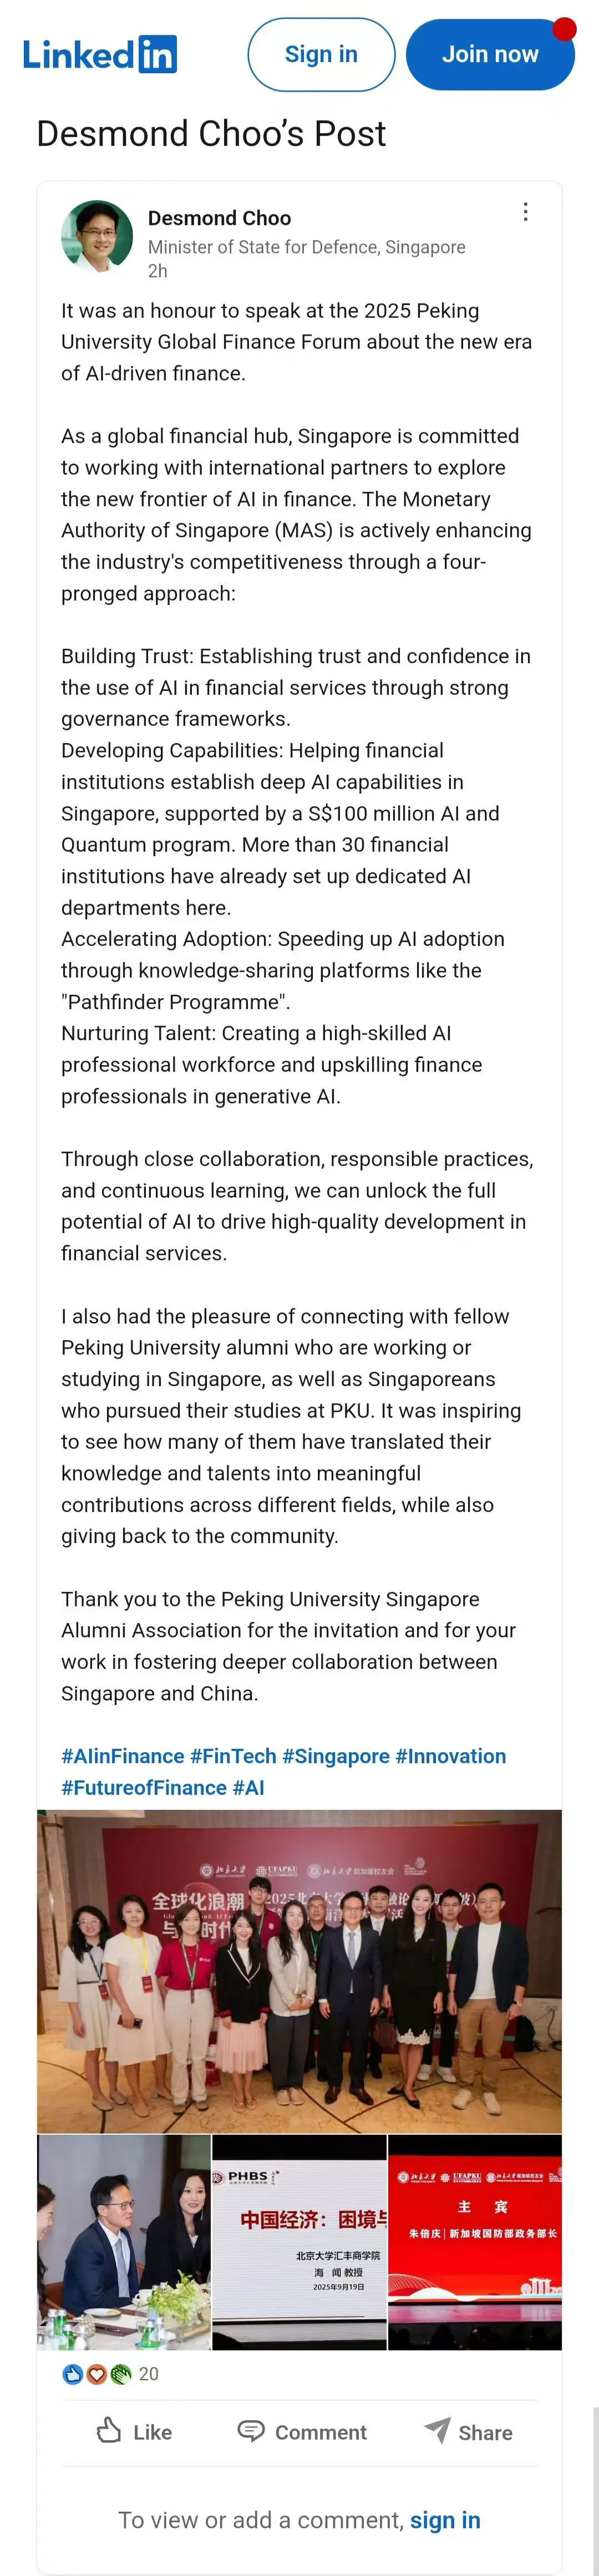The height and width of the screenshot is (2576, 599).
Task: Click the blue like reaction icon
Action: [73, 2374]
